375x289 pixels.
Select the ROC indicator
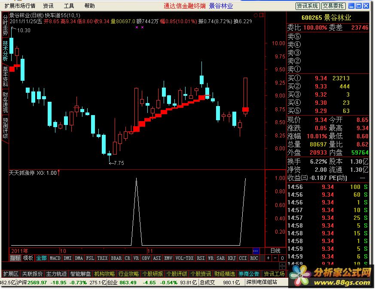(x=254, y=258)
